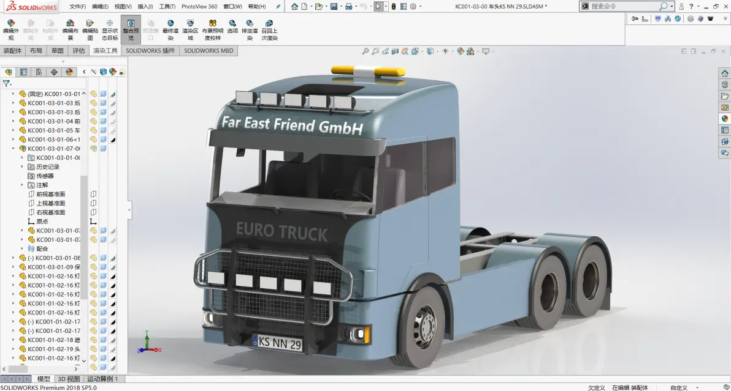The width and height of the screenshot is (731, 391).
Task: Open the Options gear in top toolbar
Action: pos(413,7)
